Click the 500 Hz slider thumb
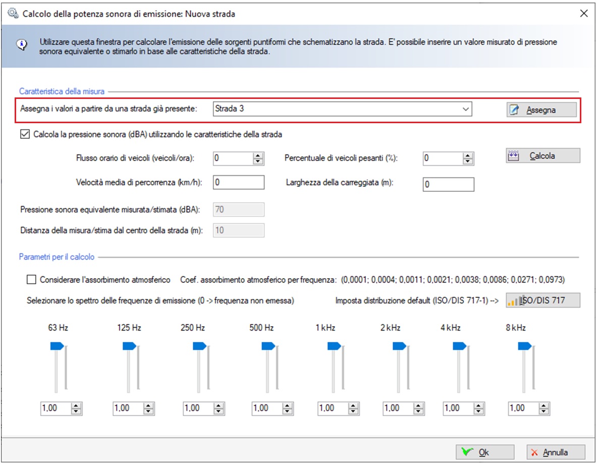 268,346
